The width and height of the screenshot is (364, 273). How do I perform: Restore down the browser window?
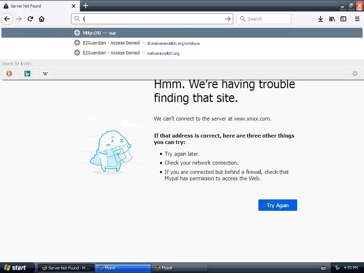click(x=351, y=6)
